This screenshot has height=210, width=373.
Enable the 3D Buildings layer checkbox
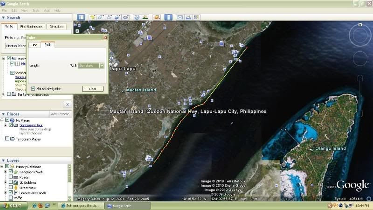point(11,182)
